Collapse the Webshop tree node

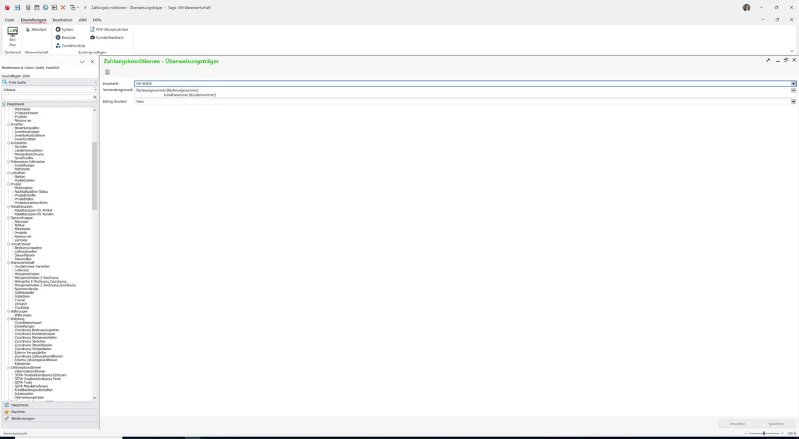tap(9, 319)
